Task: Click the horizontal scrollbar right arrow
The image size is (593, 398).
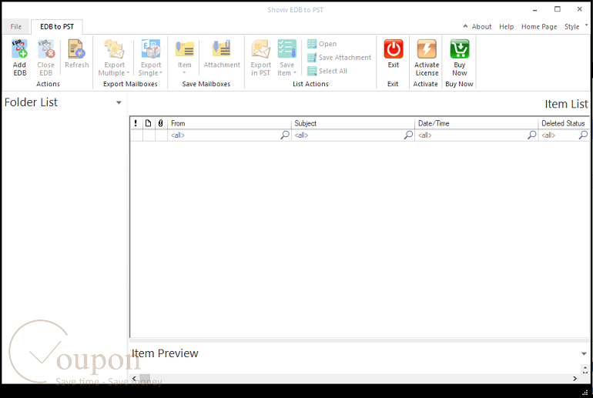Action: tap(575, 378)
